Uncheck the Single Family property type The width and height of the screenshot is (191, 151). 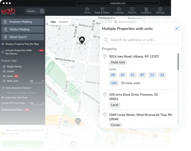click(x=4, y=66)
